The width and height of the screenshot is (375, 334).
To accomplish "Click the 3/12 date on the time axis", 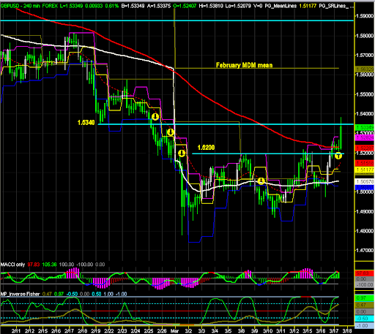I will pos(294,331).
